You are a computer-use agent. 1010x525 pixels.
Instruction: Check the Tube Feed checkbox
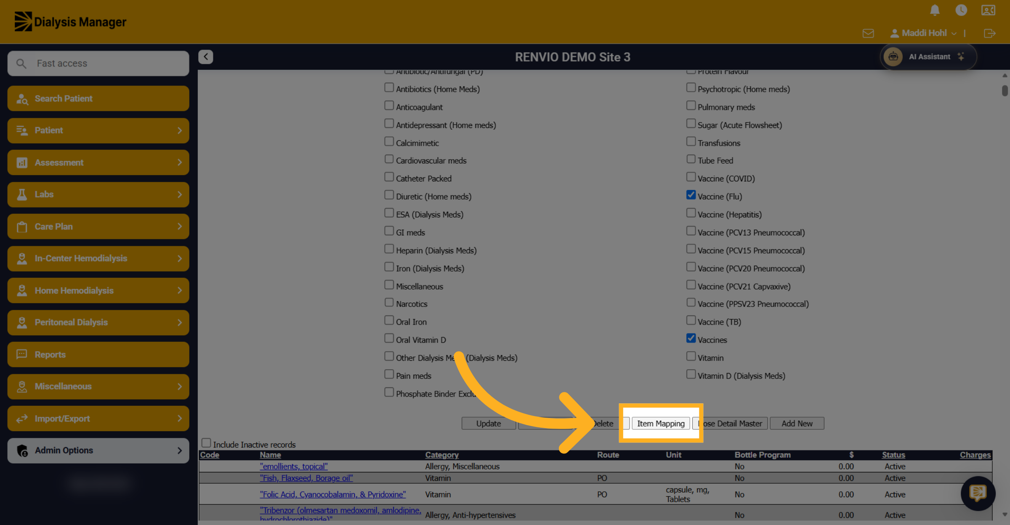pos(691,159)
